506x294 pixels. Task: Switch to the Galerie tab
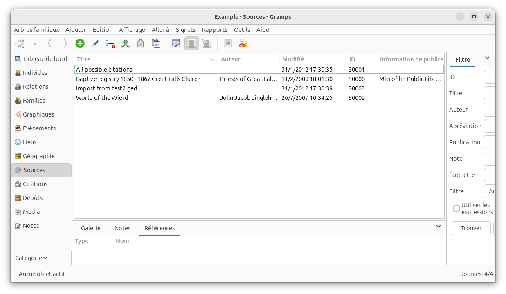coord(91,228)
